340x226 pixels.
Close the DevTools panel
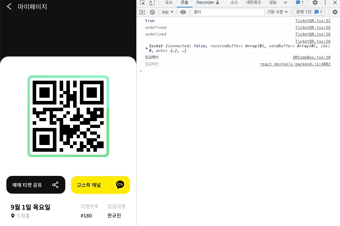click(335, 2)
